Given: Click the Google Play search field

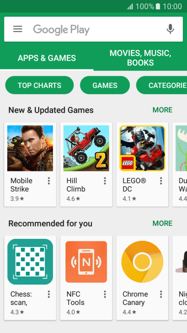Looking at the screenshot, I should pos(93,29).
